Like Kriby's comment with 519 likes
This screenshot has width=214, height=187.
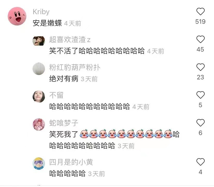click(200, 12)
